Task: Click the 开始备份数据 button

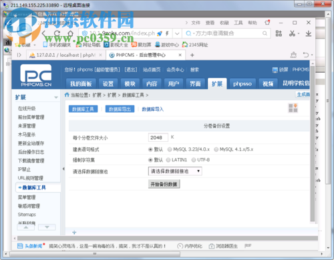Action: [164, 184]
